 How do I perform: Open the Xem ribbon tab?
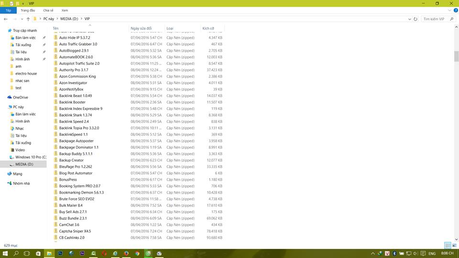(x=65, y=10)
